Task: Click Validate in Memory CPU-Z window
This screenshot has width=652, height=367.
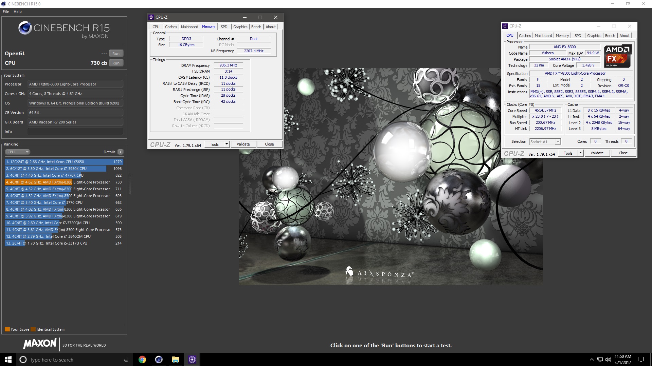Action: pyautogui.click(x=243, y=144)
